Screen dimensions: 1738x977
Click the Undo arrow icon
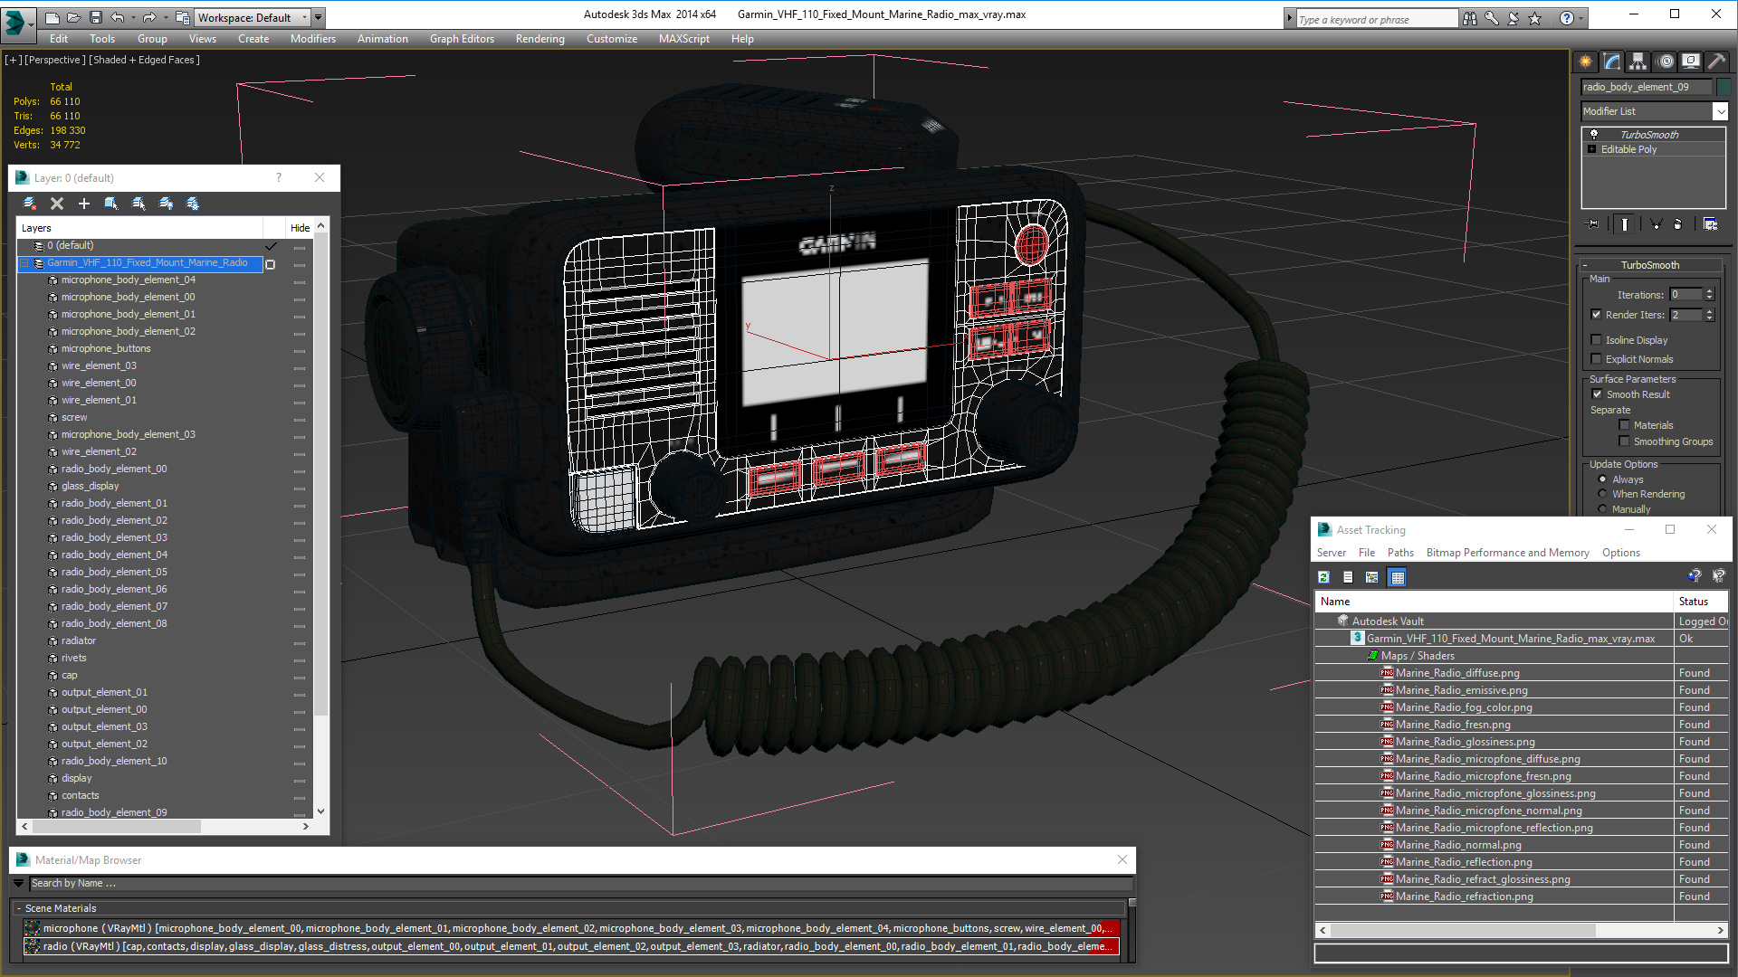pos(117,17)
